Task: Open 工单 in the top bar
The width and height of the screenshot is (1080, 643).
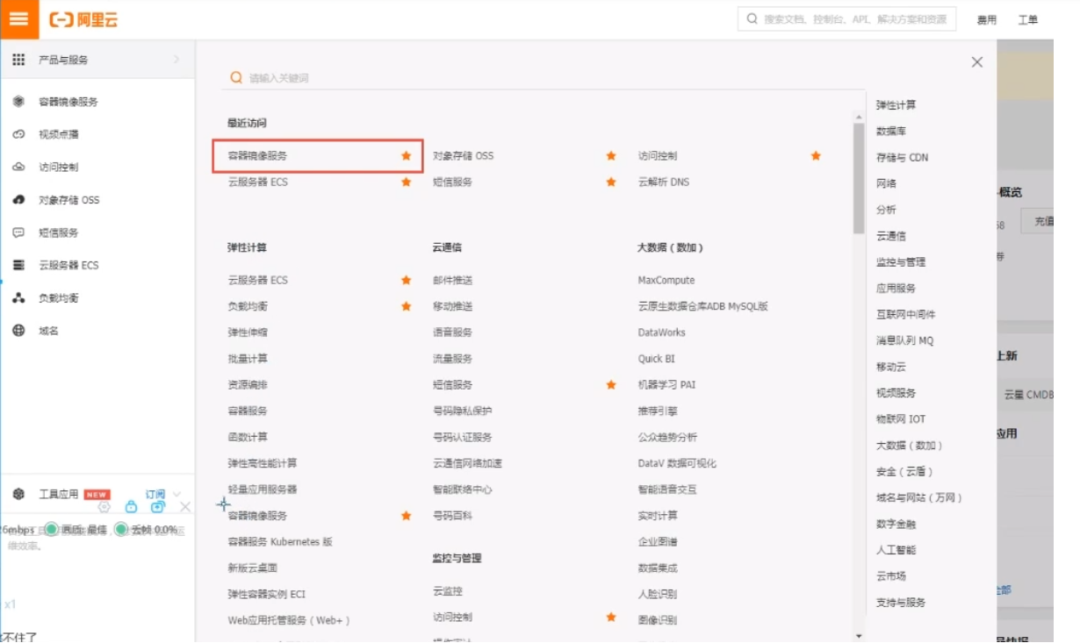Action: (x=1028, y=20)
